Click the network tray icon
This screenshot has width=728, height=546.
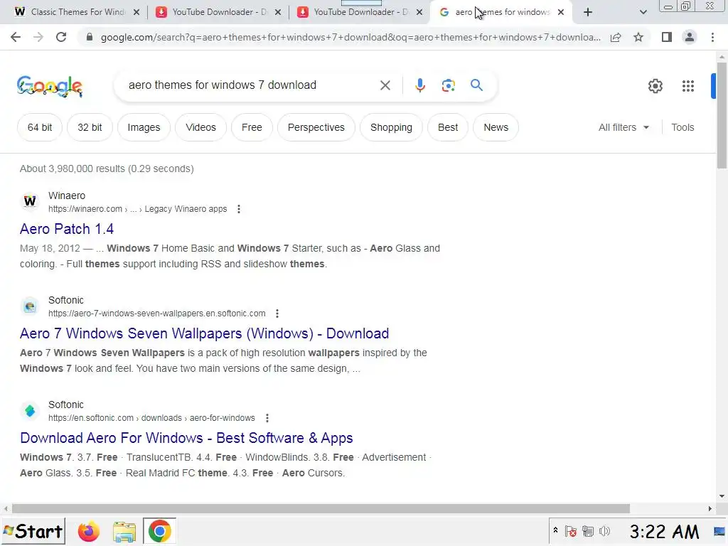click(588, 531)
